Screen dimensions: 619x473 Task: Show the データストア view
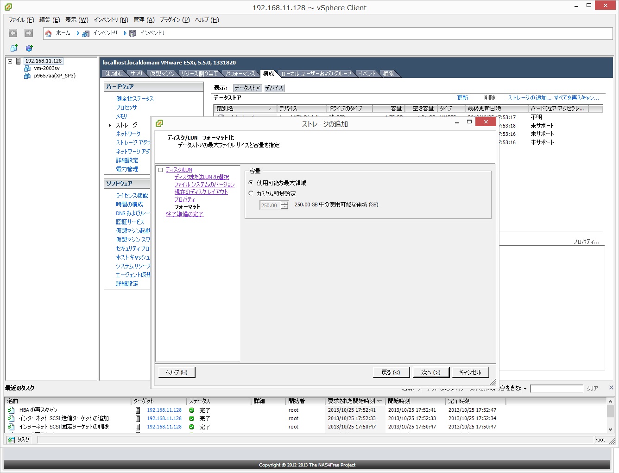(247, 88)
